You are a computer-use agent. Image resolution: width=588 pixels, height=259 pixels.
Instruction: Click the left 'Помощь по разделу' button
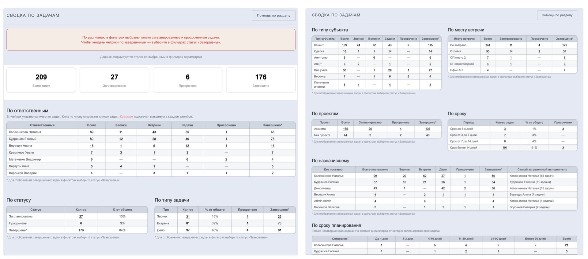pos(273,15)
